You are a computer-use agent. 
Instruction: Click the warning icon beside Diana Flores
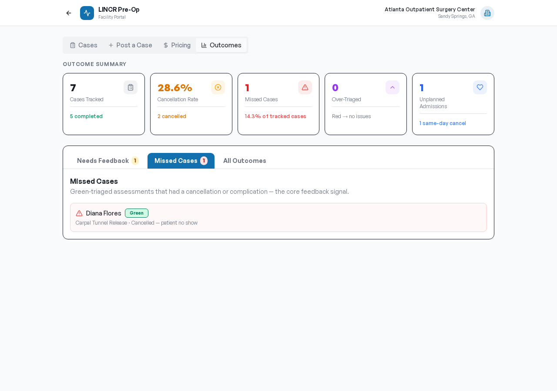[x=79, y=213]
